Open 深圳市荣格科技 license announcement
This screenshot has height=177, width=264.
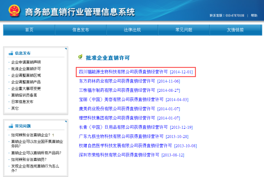coord(119,155)
